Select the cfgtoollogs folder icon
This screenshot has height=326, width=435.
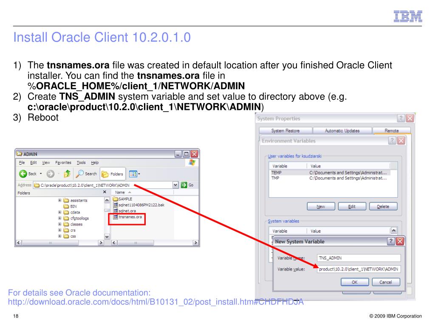(x=66, y=218)
